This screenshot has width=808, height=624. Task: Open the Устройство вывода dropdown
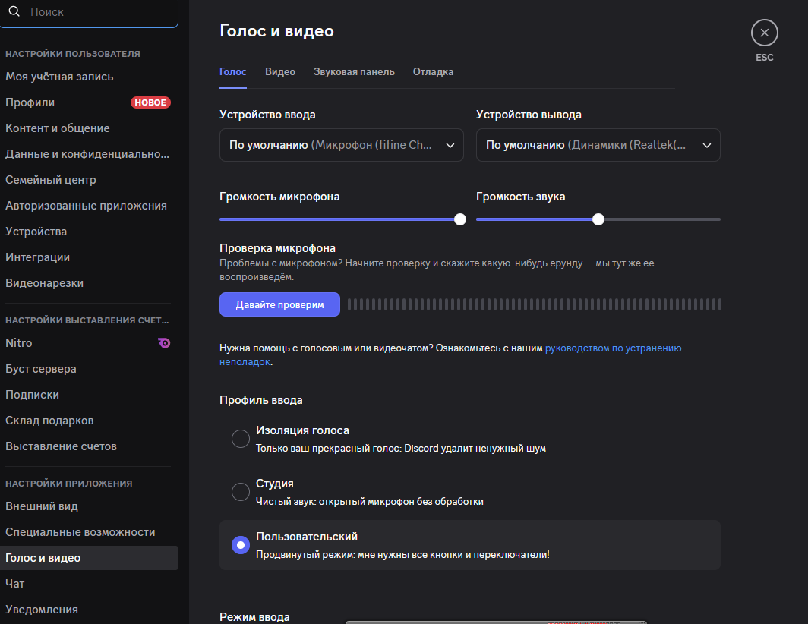tap(598, 145)
